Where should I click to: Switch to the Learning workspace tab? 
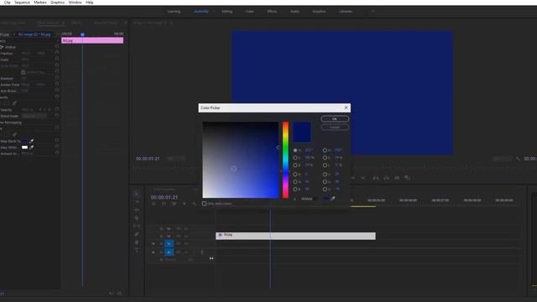[174, 11]
